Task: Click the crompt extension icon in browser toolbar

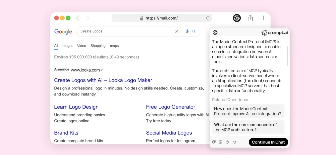Action: [237, 18]
